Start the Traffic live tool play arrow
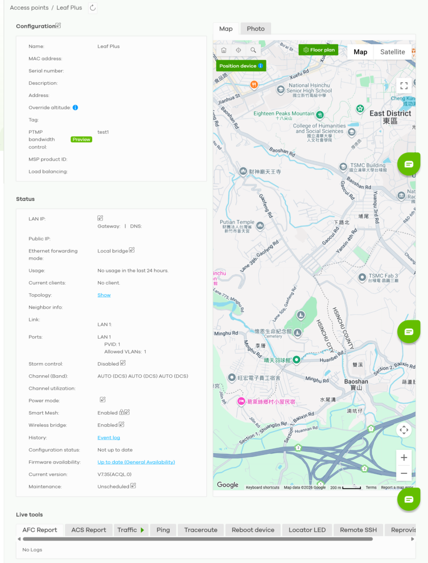Screen dimensions: 428x563 tap(143, 530)
